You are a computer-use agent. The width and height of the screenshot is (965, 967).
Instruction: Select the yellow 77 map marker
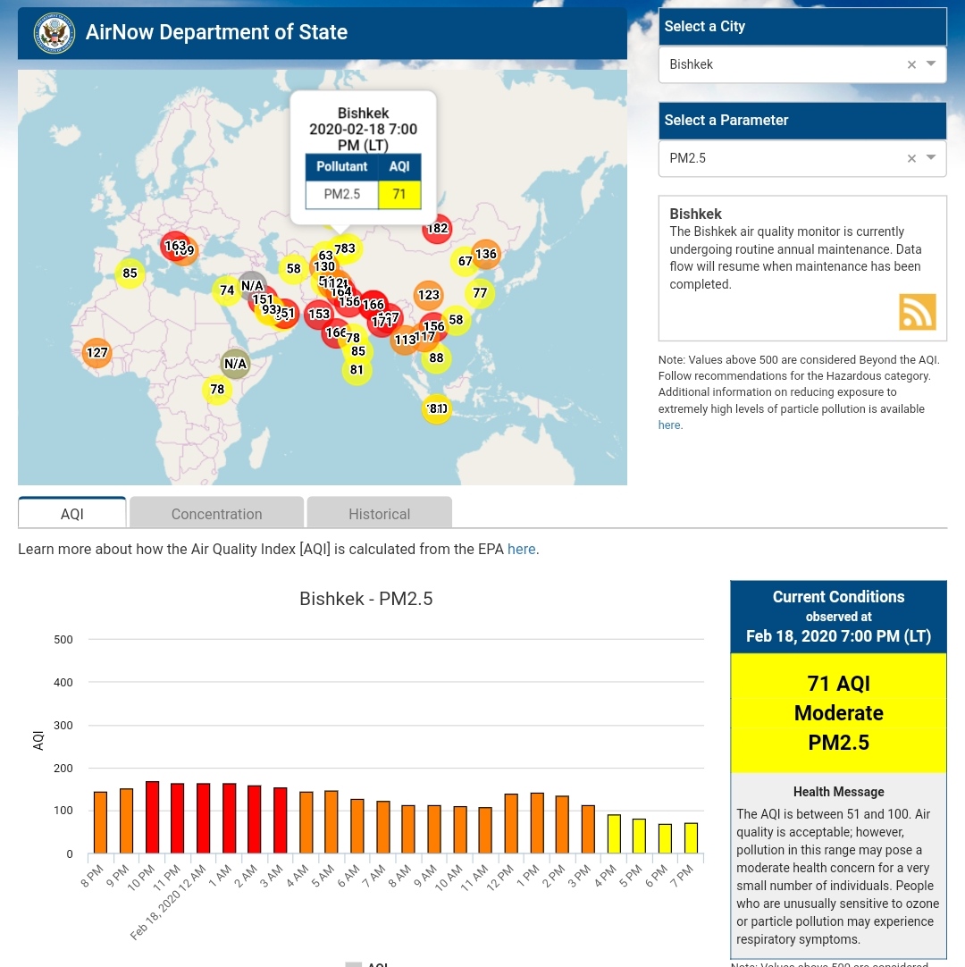(480, 293)
